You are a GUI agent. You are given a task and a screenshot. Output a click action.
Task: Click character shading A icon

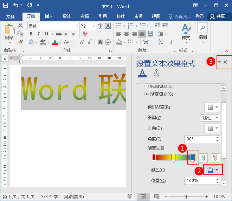[100, 42]
